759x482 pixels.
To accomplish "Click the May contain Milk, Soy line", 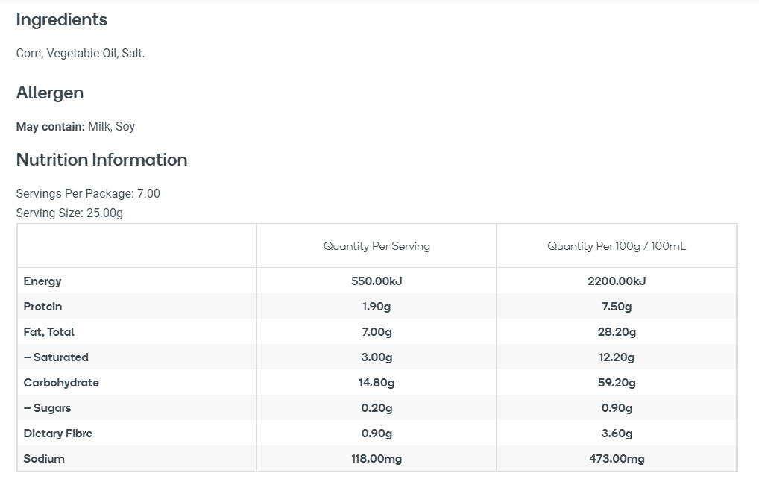I will (75, 127).
